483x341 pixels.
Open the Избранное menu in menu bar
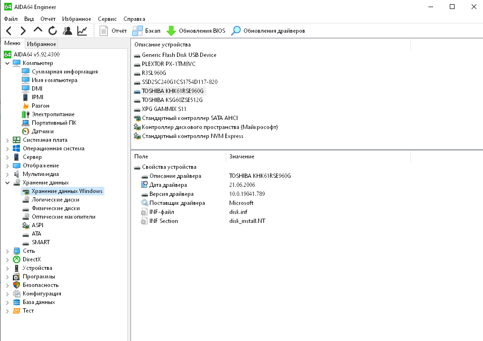click(x=77, y=19)
